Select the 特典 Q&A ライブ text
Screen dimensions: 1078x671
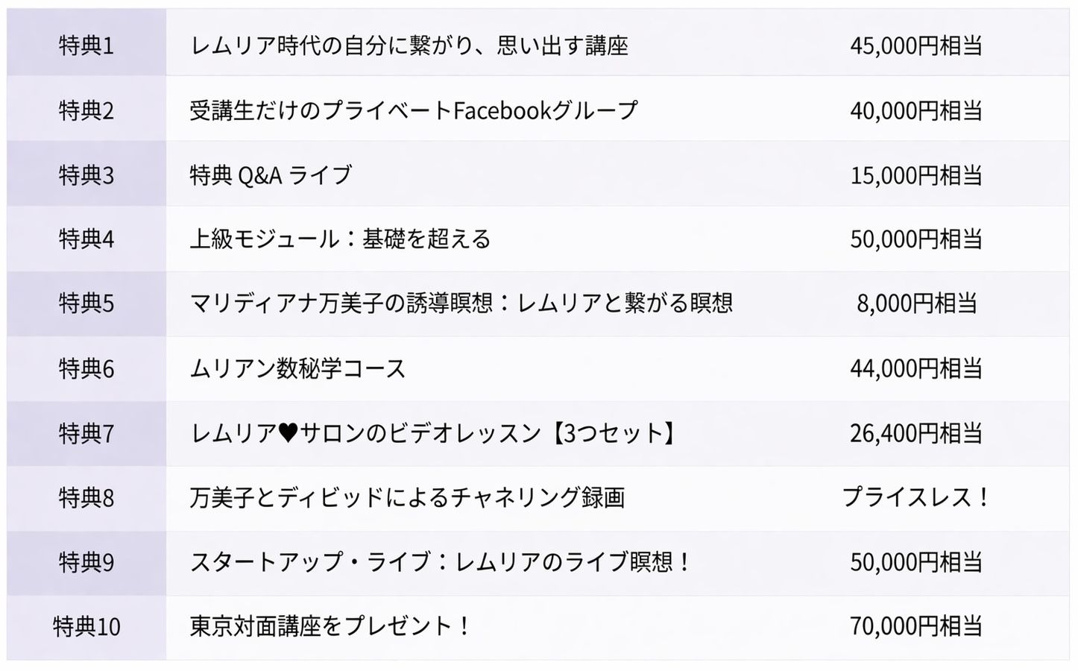pyautogui.click(x=270, y=175)
